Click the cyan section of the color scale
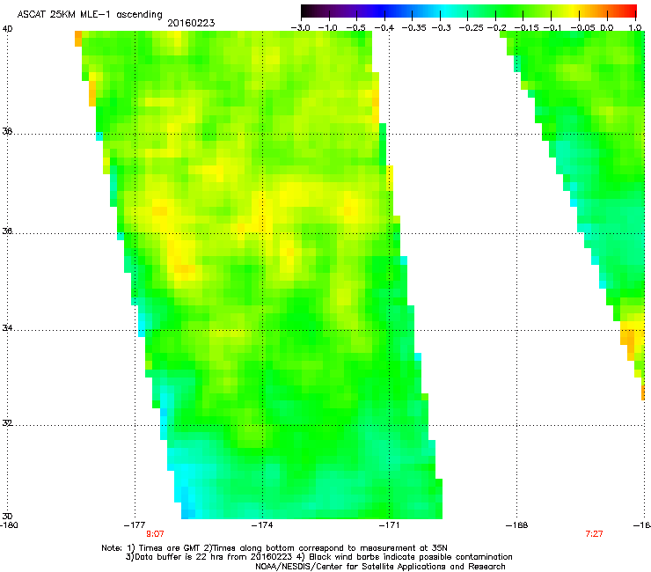651x572 pixels. (x=444, y=11)
